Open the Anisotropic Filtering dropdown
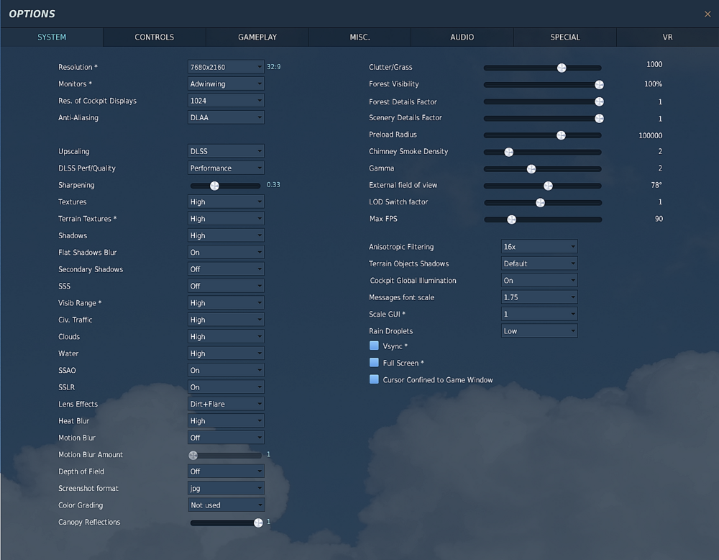This screenshot has width=719, height=560. 539,246
